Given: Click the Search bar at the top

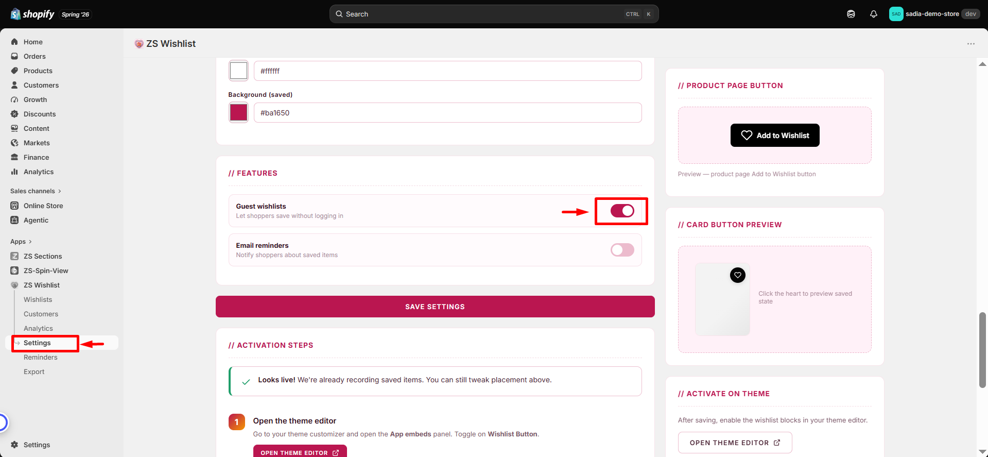Looking at the screenshot, I should coord(494,14).
